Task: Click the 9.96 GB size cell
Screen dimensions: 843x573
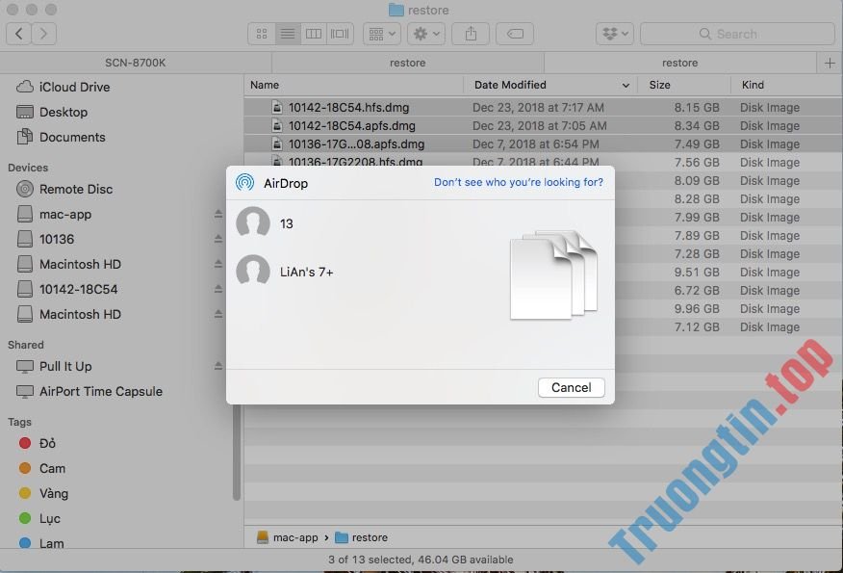Action: pos(697,309)
